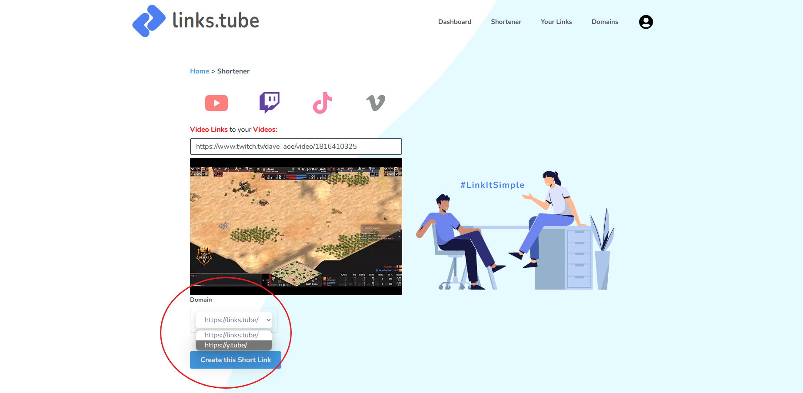Select the Twitch platform icon
Viewport: 803px width, 393px height.
coord(270,103)
